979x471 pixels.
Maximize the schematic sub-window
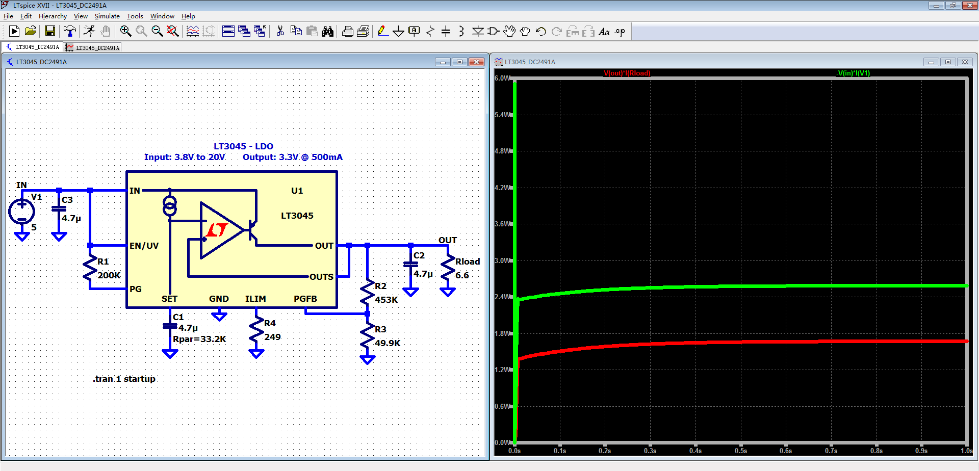pyautogui.click(x=459, y=62)
